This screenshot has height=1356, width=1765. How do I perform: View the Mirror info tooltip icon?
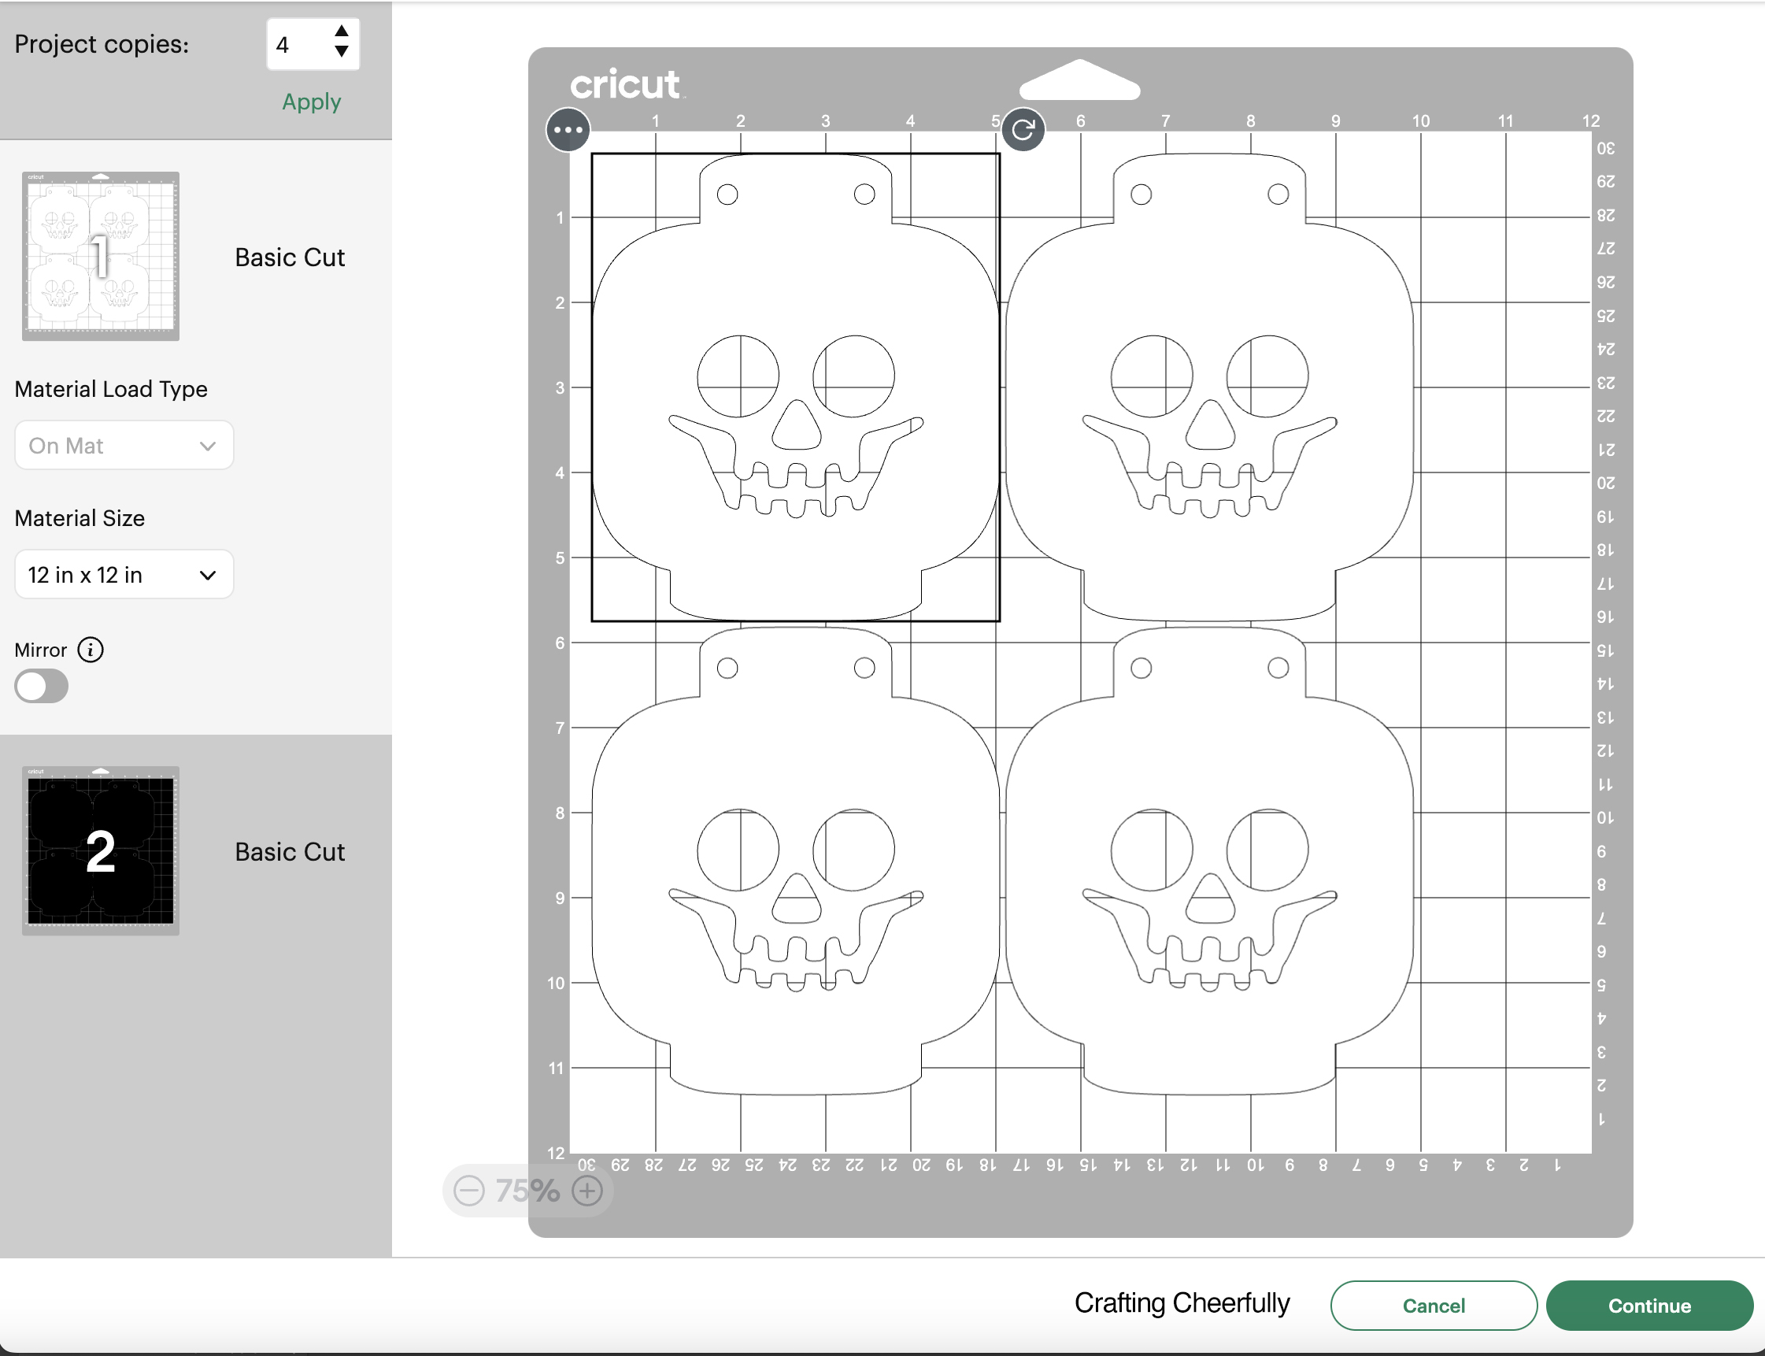[92, 650]
